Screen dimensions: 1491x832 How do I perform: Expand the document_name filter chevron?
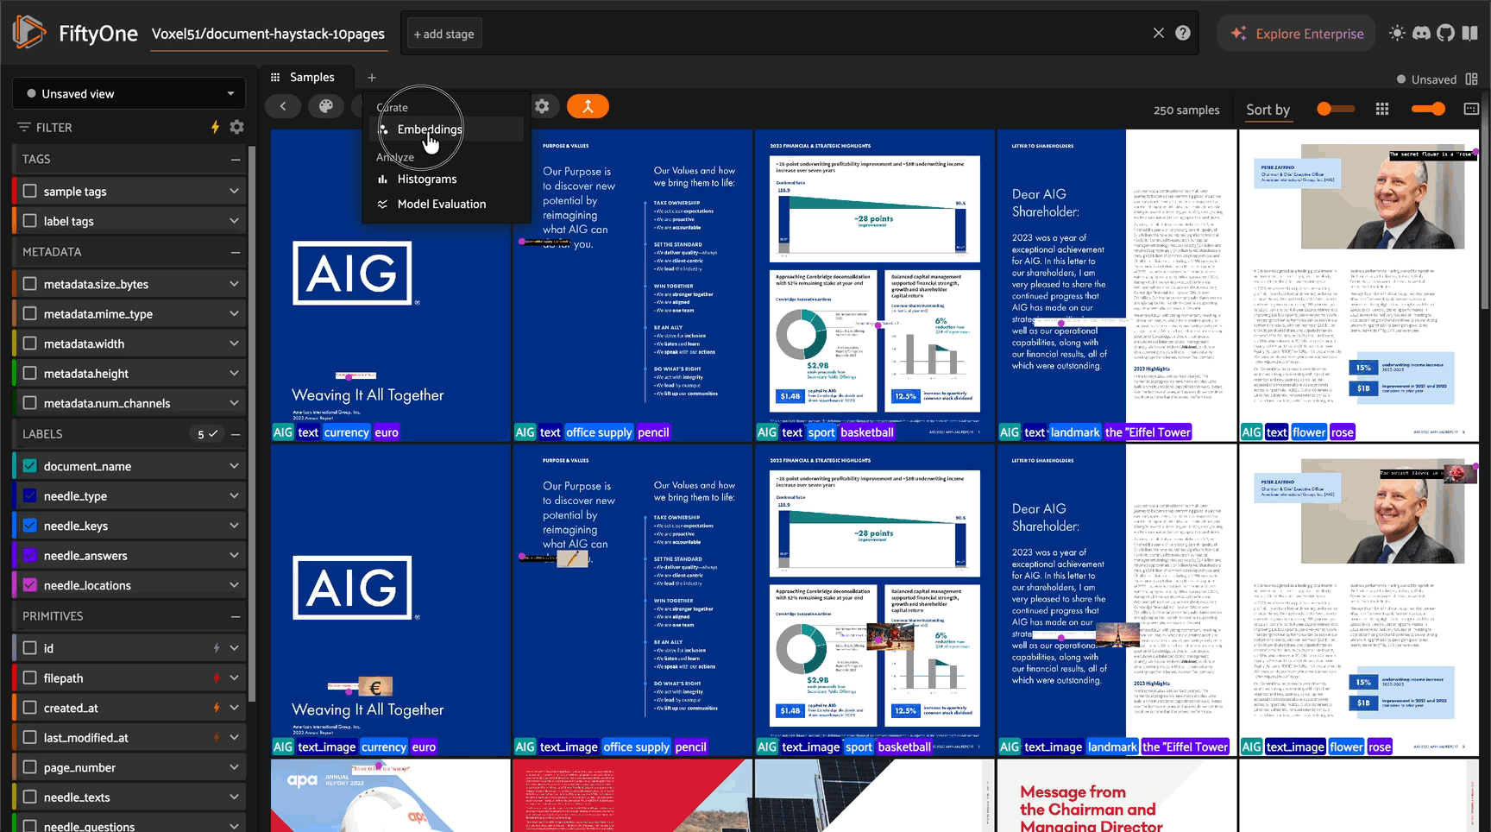tap(234, 466)
